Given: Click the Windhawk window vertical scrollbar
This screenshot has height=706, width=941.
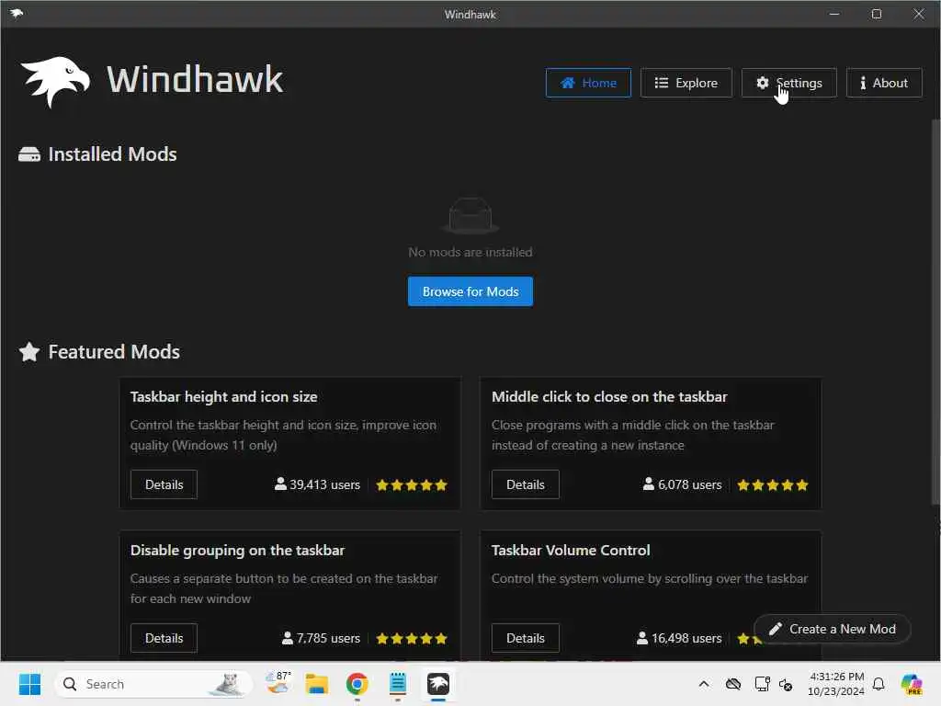Looking at the screenshot, I should pyautogui.click(x=935, y=313).
